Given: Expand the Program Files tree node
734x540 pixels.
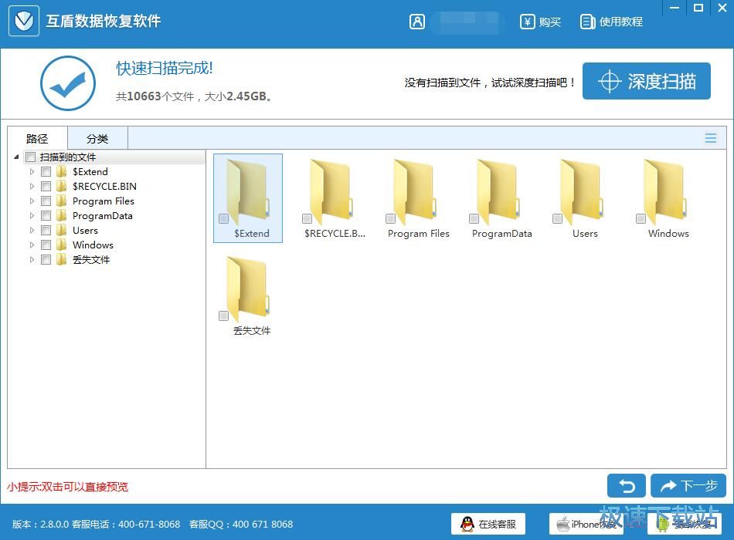Looking at the screenshot, I should pyautogui.click(x=32, y=201).
